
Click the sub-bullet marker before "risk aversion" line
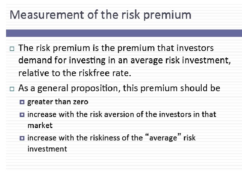coord(22,115)
